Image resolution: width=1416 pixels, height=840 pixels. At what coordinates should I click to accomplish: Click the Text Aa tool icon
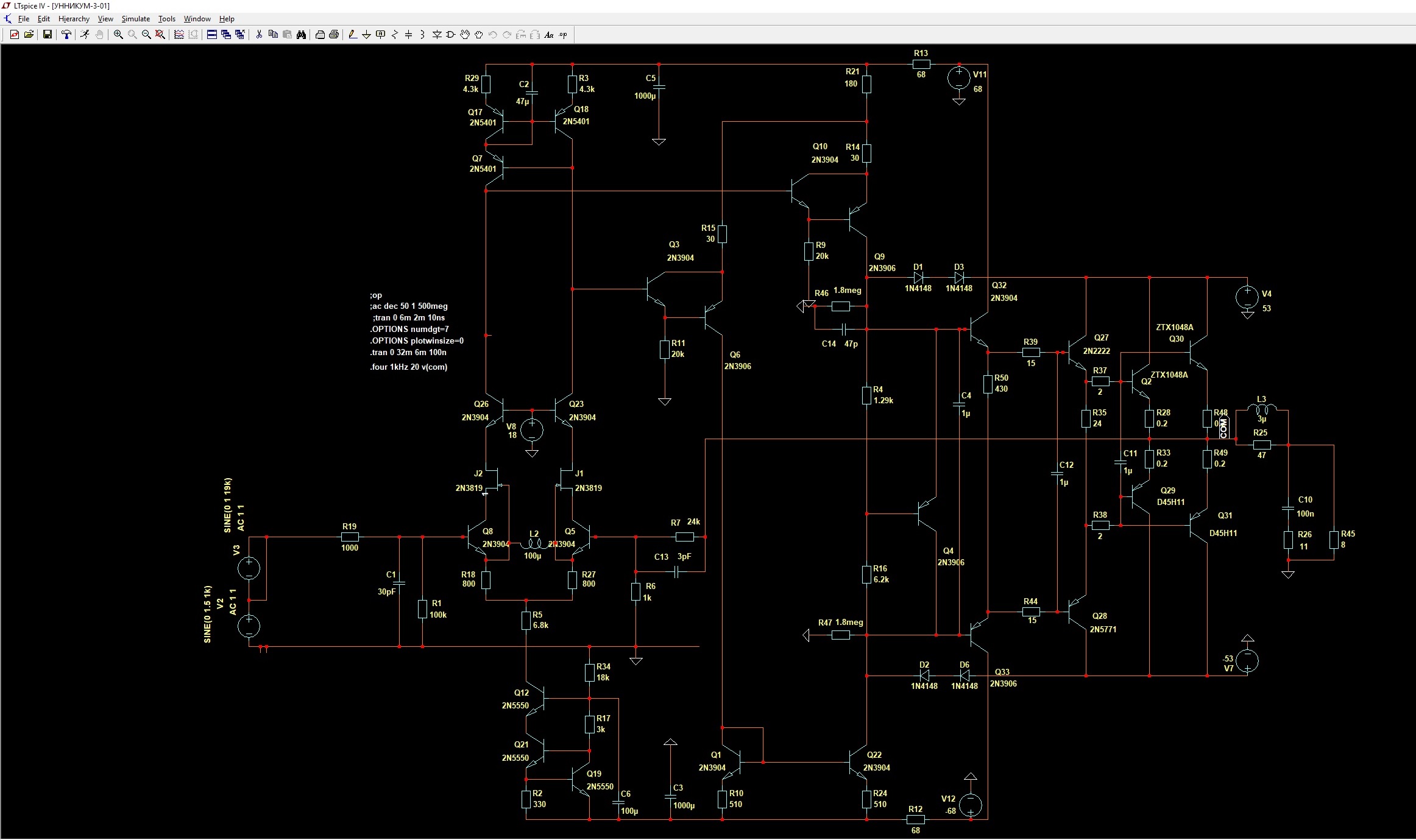tap(548, 35)
